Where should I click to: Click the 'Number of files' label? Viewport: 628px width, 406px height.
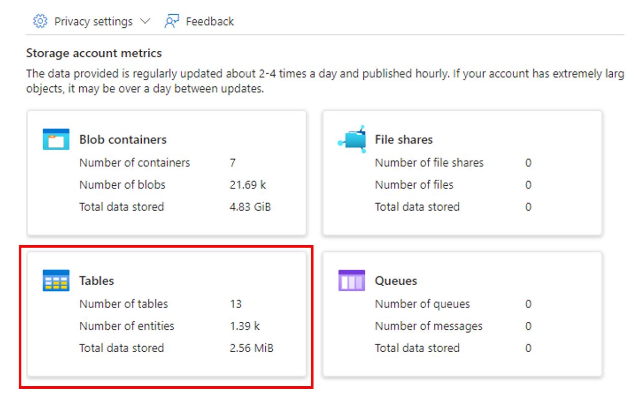coord(414,185)
